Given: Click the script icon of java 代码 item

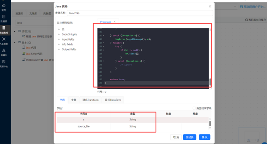Looking at the screenshot, I should [24, 47].
